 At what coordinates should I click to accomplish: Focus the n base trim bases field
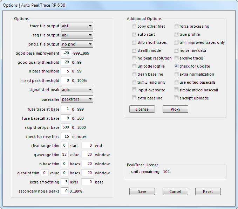click(64, 163)
